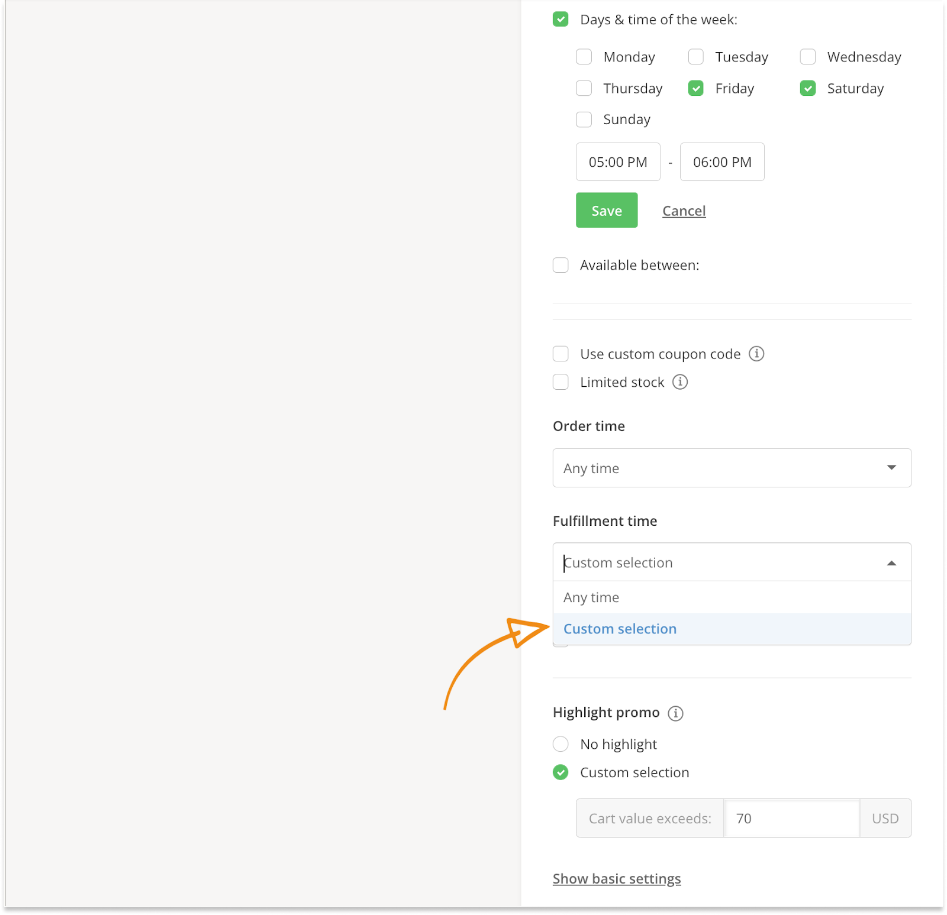This screenshot has height=915, width=947.
Task: Tick the Limited stock checkbox
Action: (x=561, y=382)
